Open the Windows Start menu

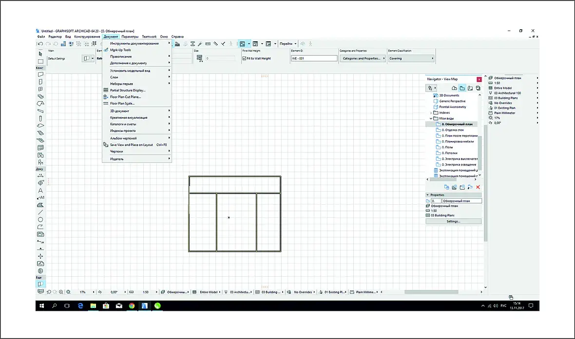coord(42,306)
